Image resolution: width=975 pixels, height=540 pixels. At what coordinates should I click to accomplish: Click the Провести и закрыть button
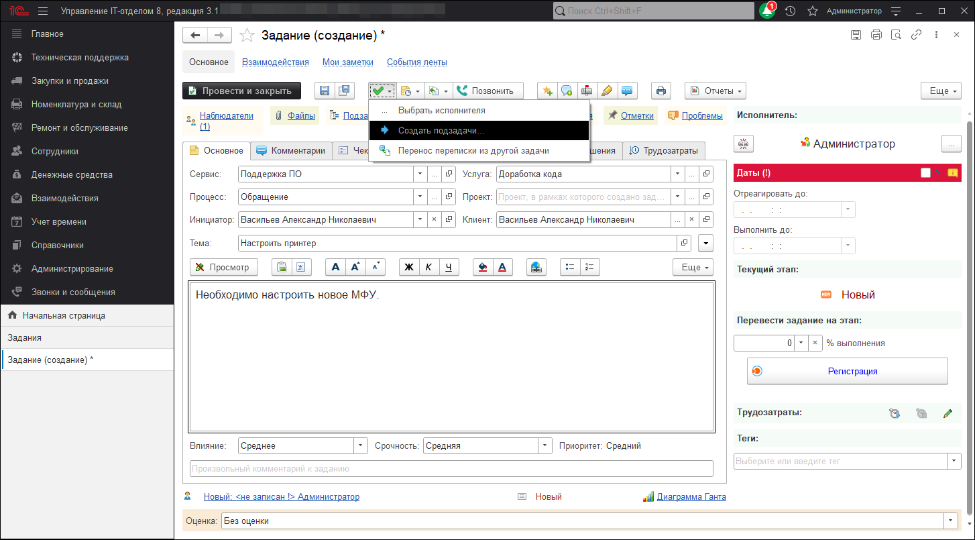241,91
